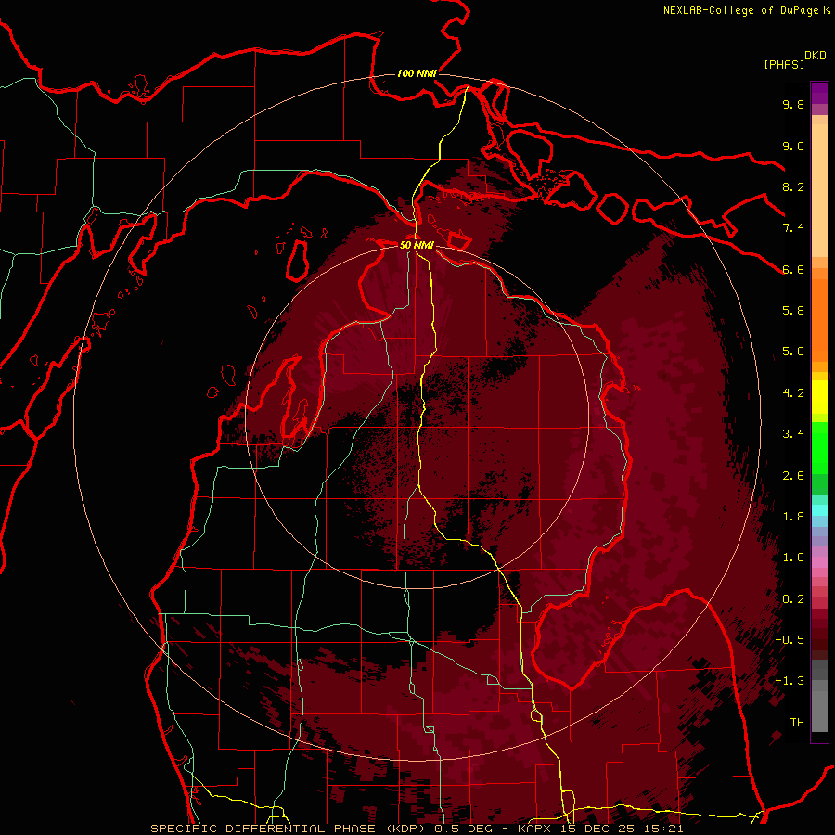Image resolution: width=835 pixels, height=835 pixels.
Task: Click the 5.8 value on color scale
Action: click(793, 311)
